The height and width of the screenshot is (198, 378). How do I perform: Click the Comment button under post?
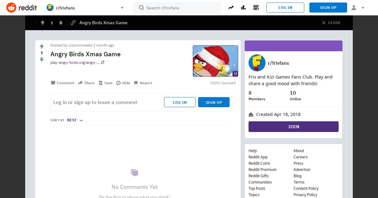(62, 83)
